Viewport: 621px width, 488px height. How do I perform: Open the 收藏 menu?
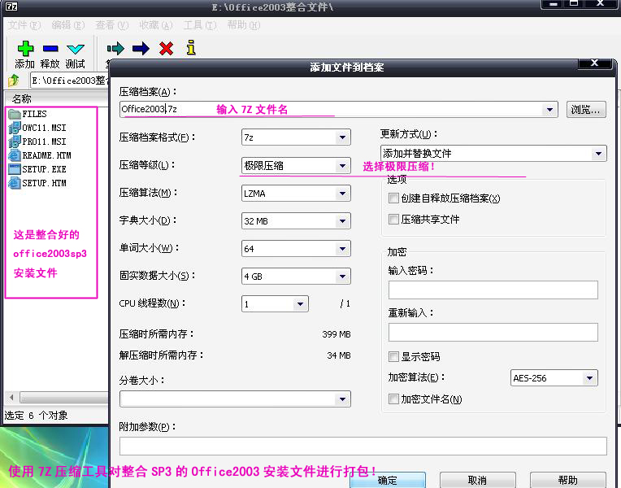coord(156,25)
